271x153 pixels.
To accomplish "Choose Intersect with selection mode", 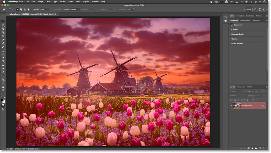I will pos(28,9).
